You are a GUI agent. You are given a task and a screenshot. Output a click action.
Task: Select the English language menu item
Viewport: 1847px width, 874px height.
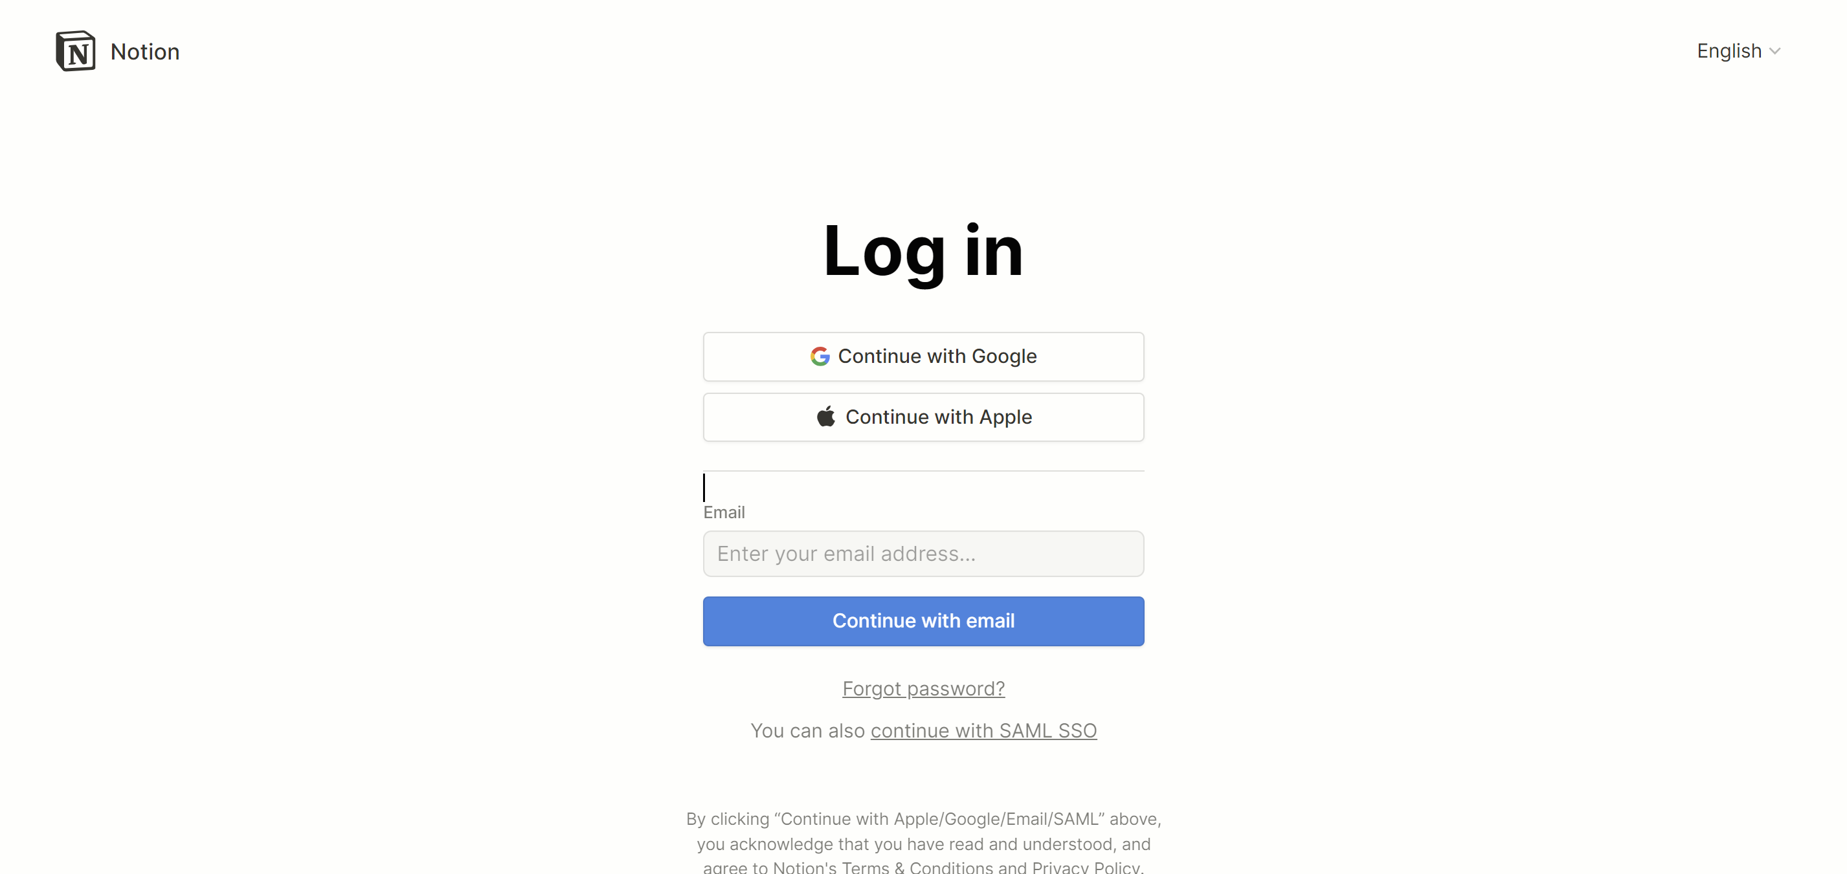(1736, 50)
